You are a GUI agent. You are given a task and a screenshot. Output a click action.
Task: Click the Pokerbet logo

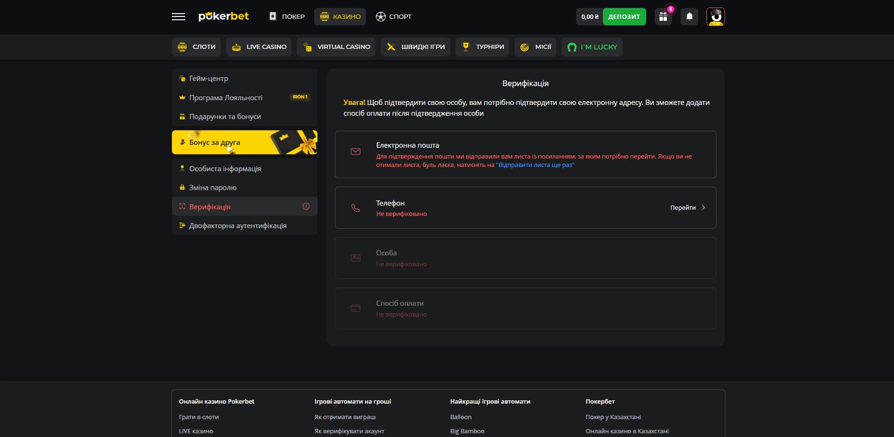pos(224,16)
